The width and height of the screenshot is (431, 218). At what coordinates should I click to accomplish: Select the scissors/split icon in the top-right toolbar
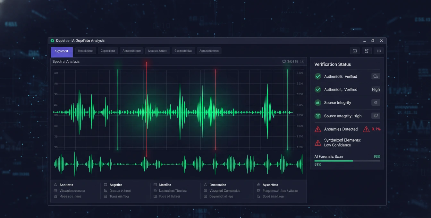367,50
